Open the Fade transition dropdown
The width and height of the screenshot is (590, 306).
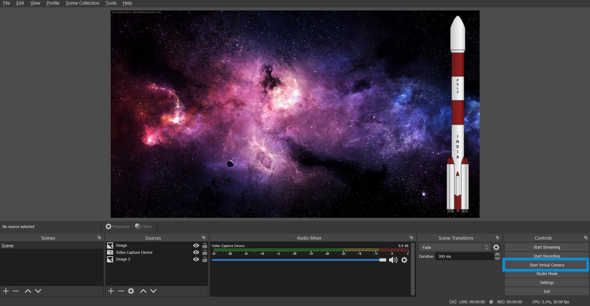coord(454,247)
